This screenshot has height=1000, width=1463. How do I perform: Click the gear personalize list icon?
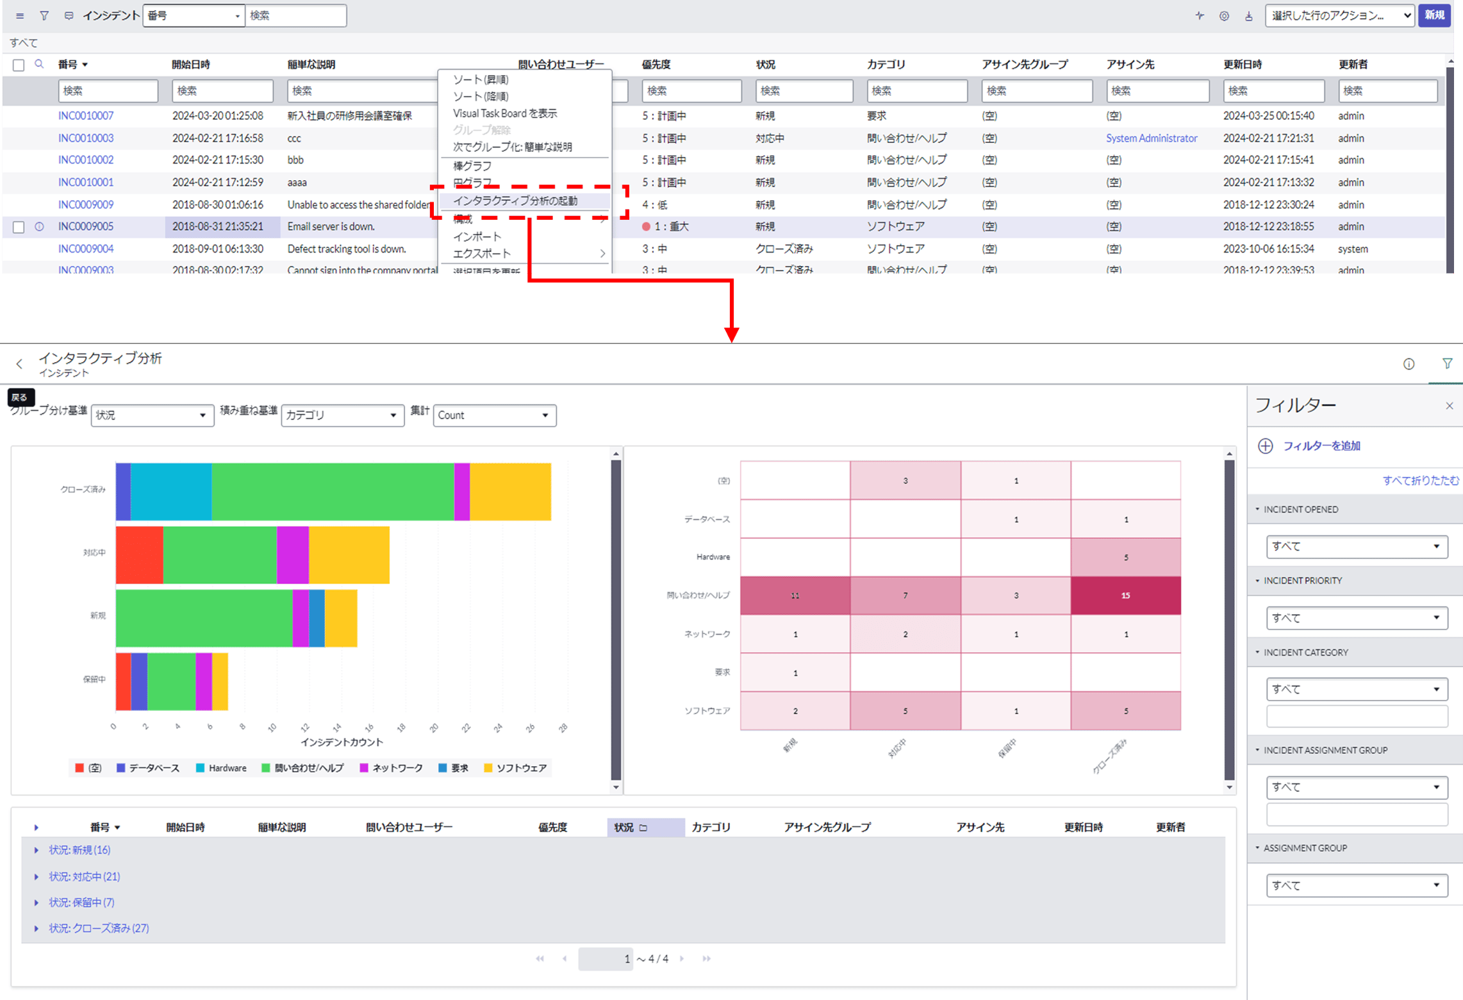[x=1224, y=16]
